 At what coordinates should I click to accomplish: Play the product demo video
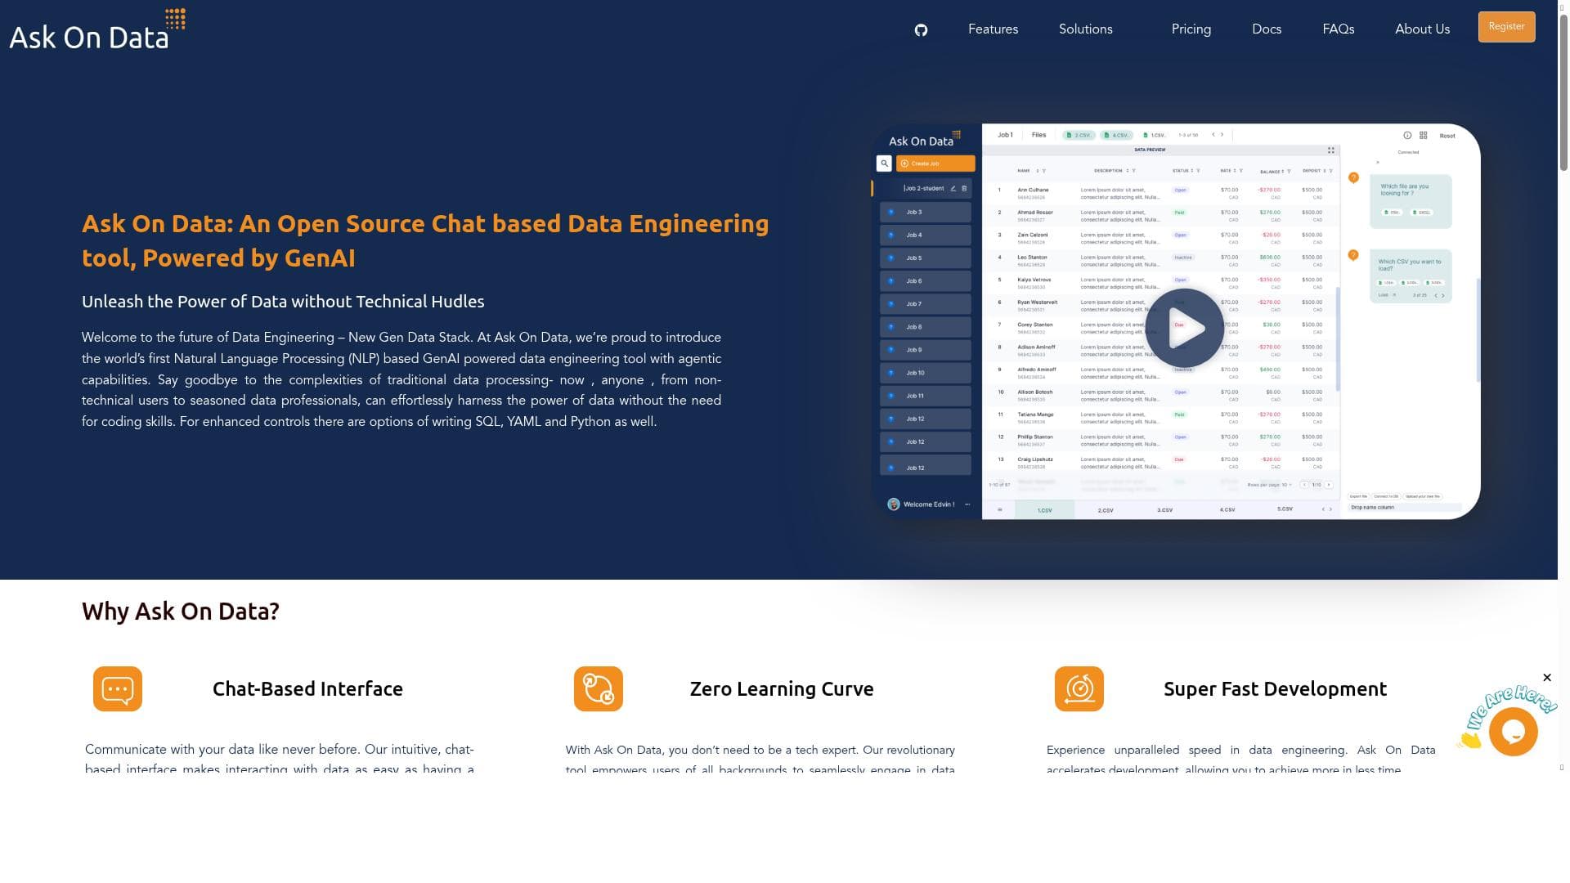pos(1184,328)
